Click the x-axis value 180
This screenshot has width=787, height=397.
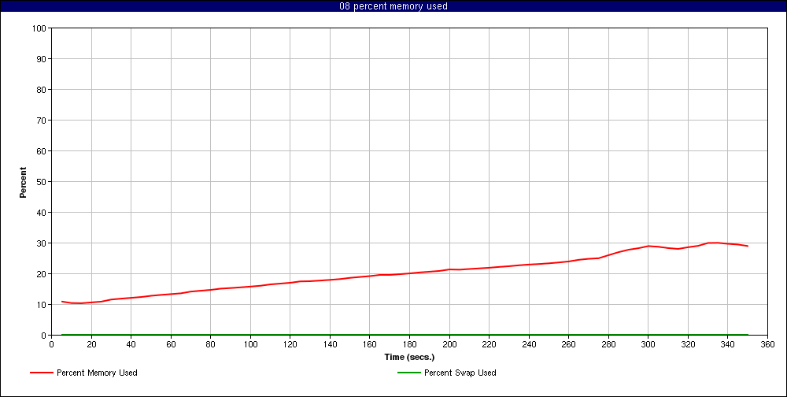(x=409, y=344)
